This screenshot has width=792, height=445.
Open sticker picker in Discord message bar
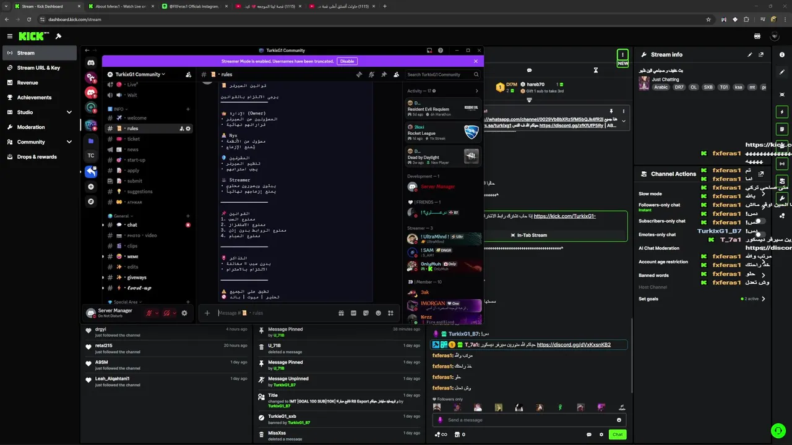point(366,313)
